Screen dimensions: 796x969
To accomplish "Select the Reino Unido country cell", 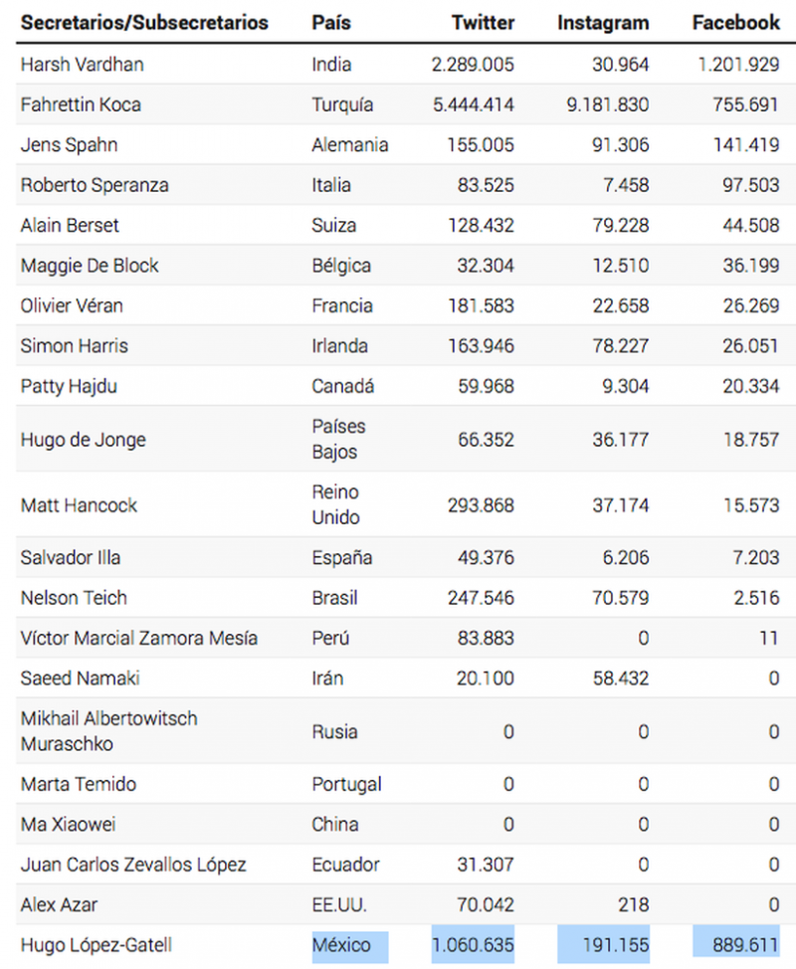I will [335, 505].
